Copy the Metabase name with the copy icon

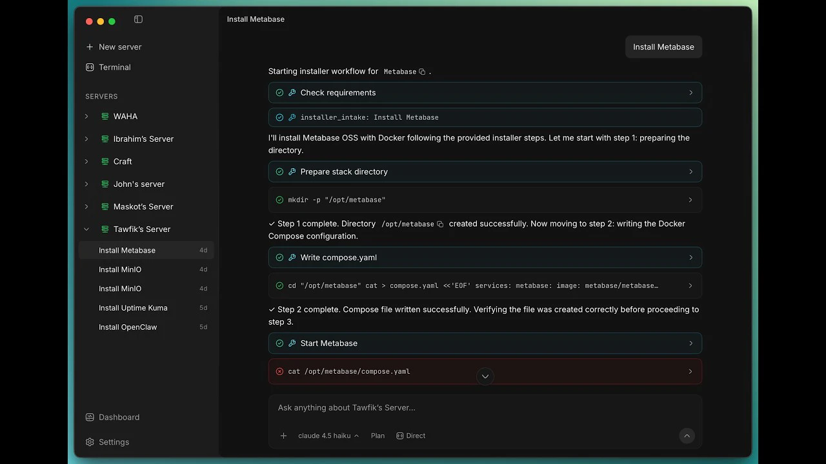[x=422, y=72]
